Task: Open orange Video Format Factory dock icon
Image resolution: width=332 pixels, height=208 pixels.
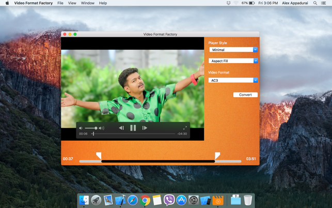Action: 218,200
